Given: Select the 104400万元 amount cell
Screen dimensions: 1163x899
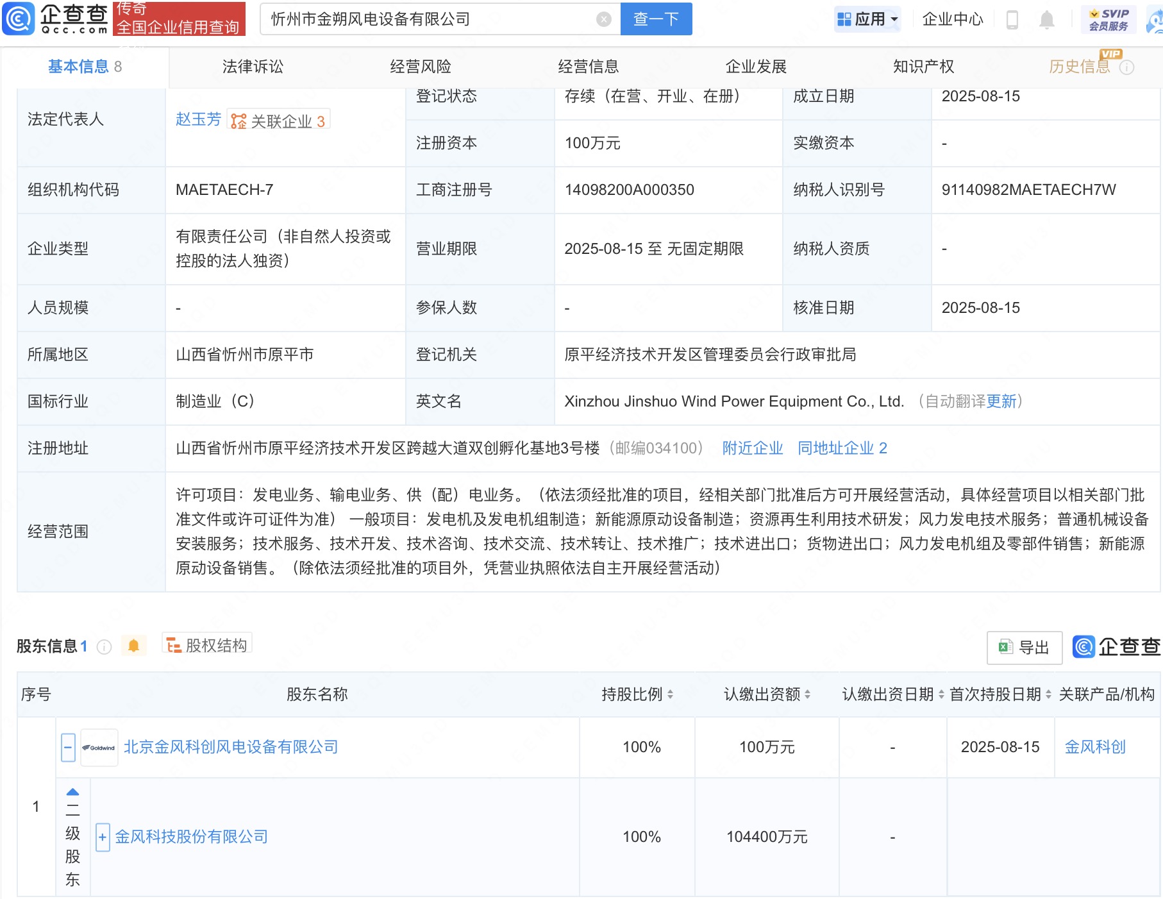Looking at the screenshot, I should tap(767, 837).
